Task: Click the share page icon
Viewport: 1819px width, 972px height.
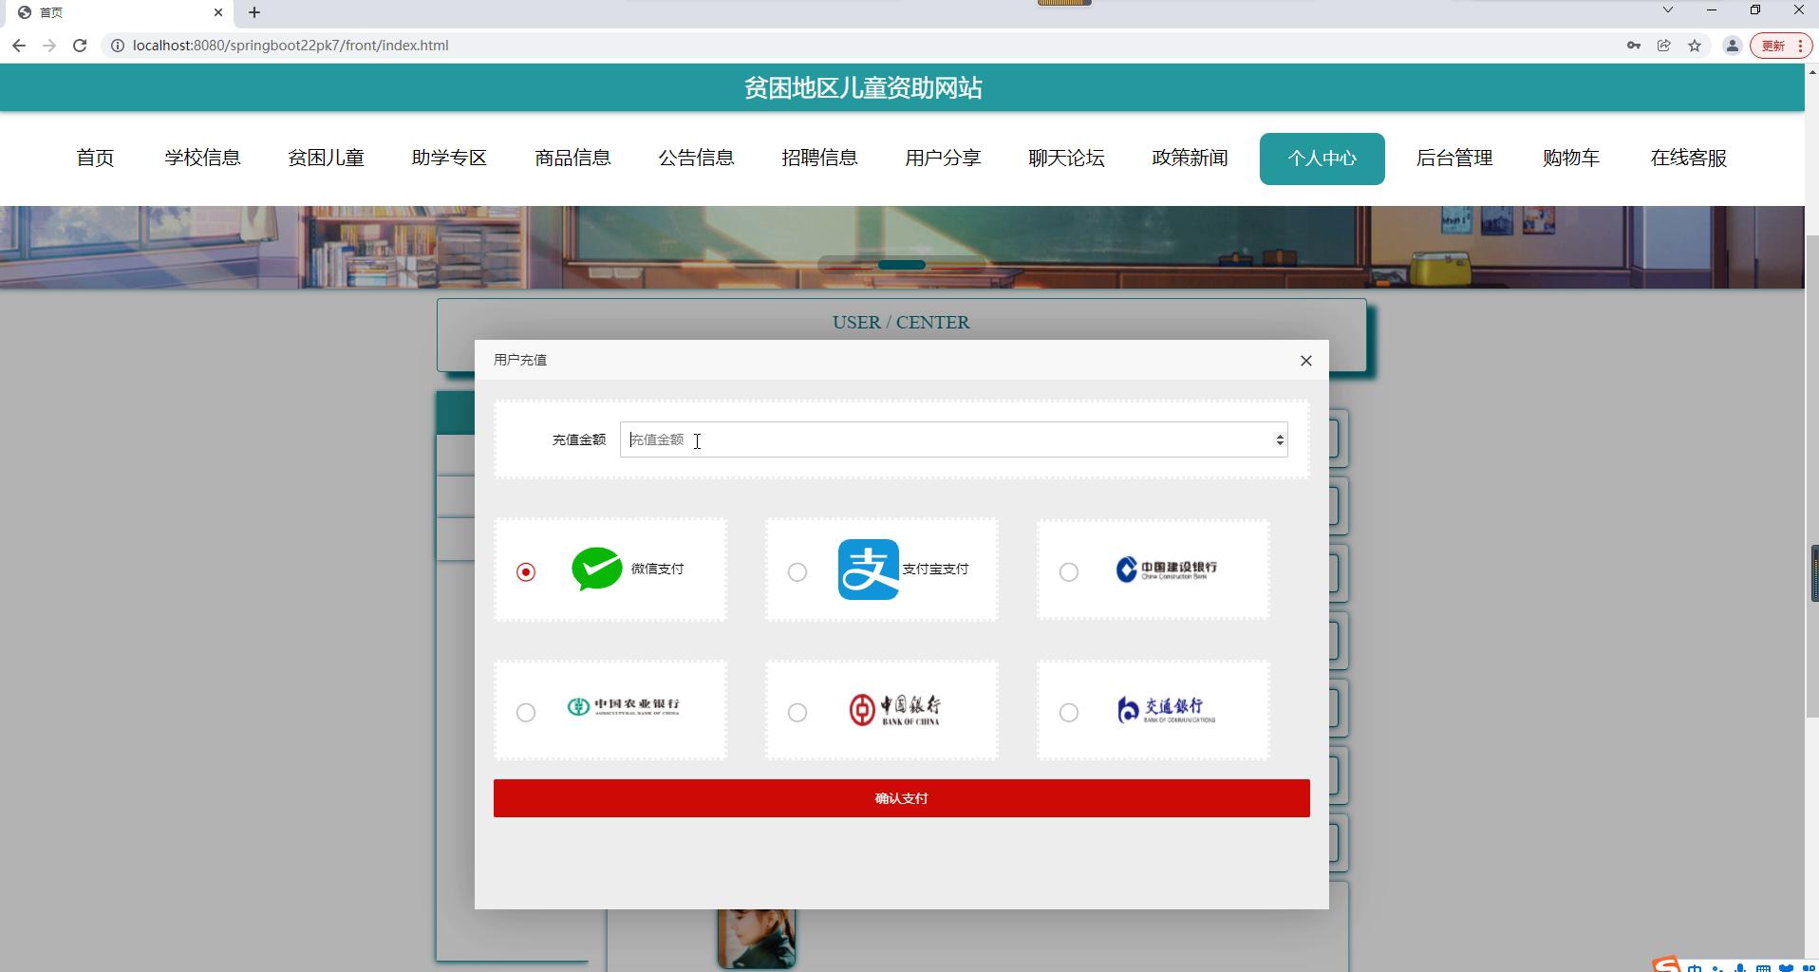Action: (1663, 46)
